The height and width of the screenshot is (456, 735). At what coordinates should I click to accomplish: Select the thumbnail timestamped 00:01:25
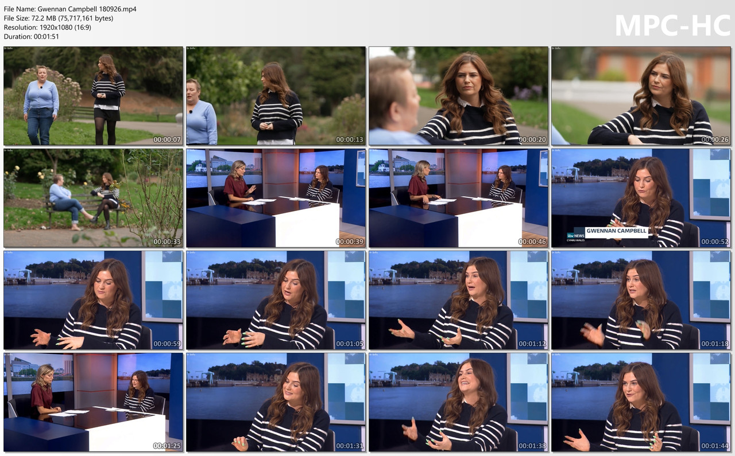pyautogui.click(x=93, y=402)
